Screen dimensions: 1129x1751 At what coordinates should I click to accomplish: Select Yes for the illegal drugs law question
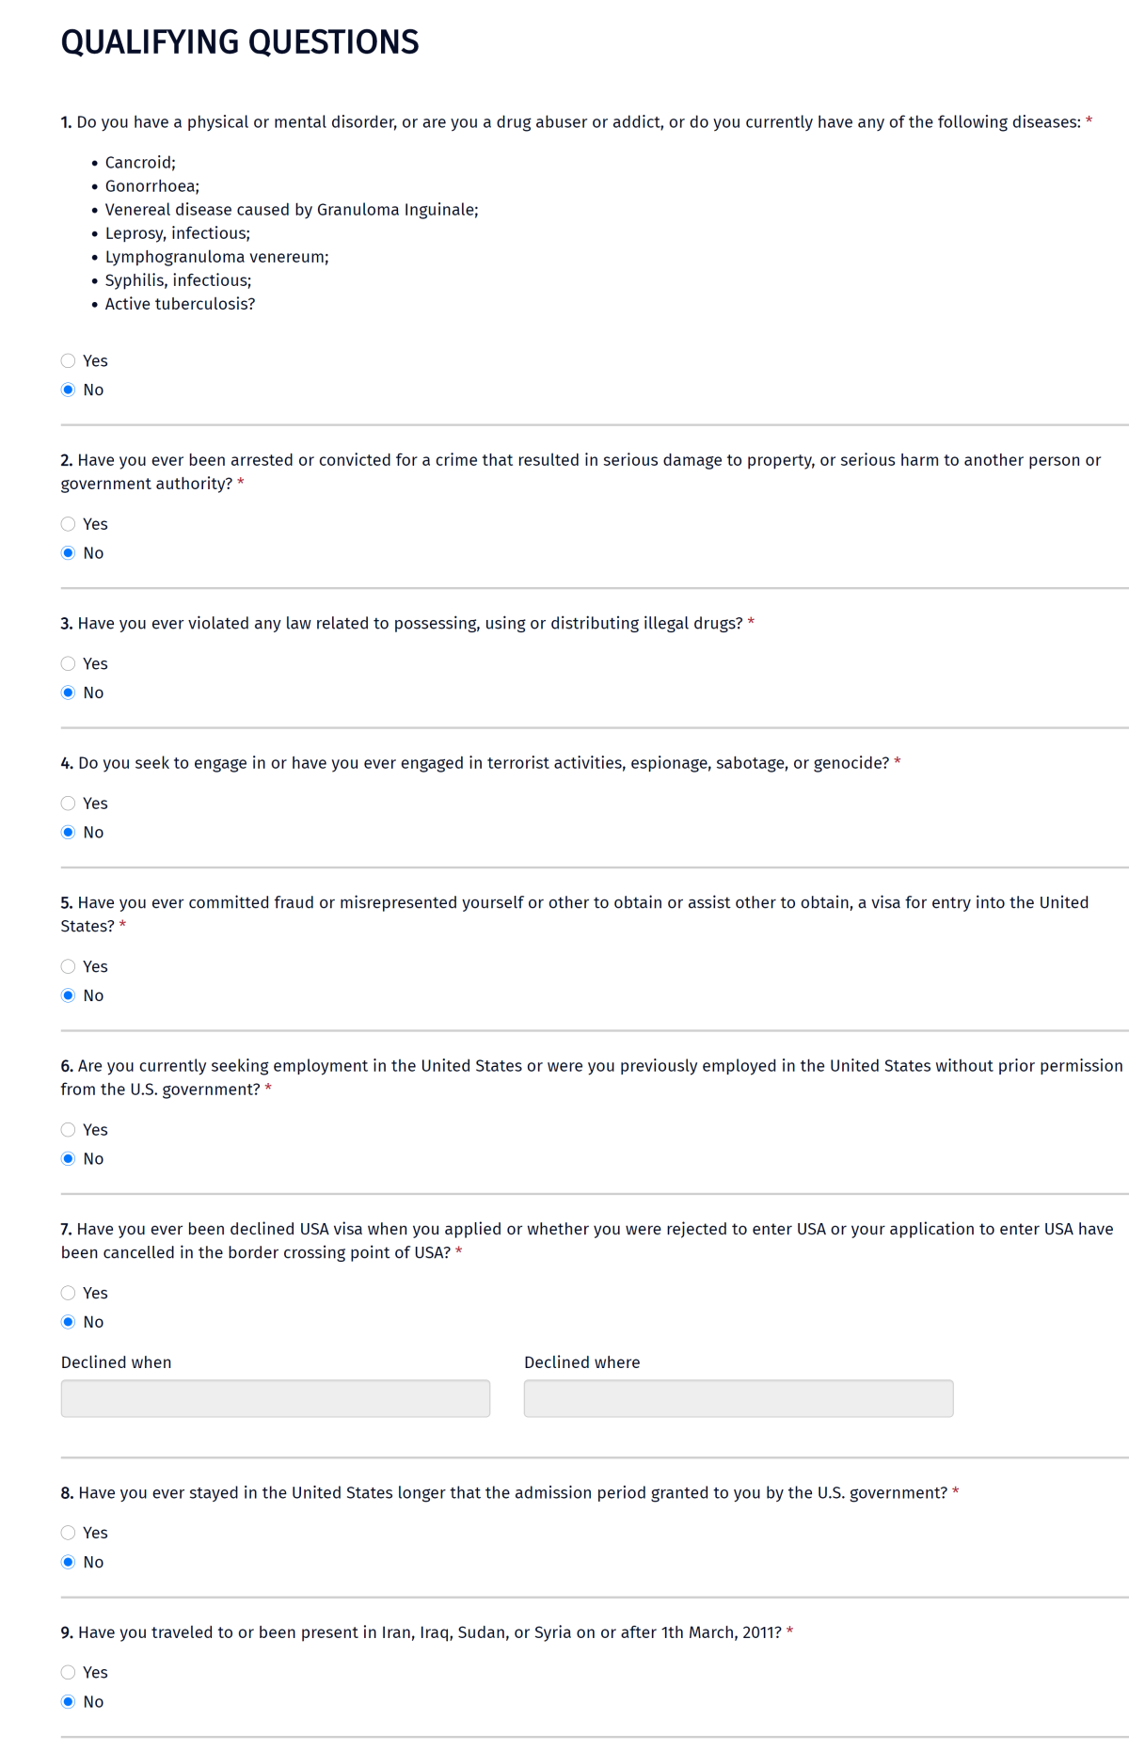point(69,663)
